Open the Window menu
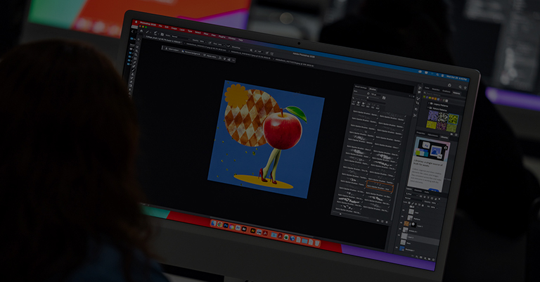Image resolution: width=540 pixels, height=282 pixels. pos(232,38)
